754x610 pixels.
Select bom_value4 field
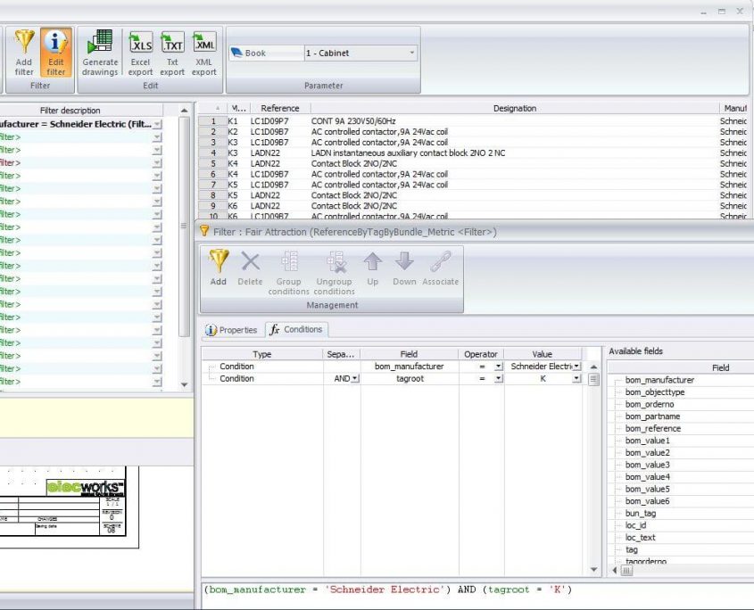pyautogui.click(x=647, y=477)
